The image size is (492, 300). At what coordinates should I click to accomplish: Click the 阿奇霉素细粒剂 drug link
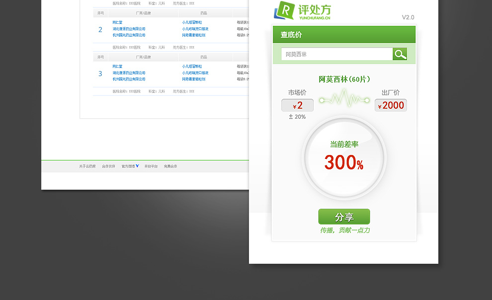[x=194, y=36]
